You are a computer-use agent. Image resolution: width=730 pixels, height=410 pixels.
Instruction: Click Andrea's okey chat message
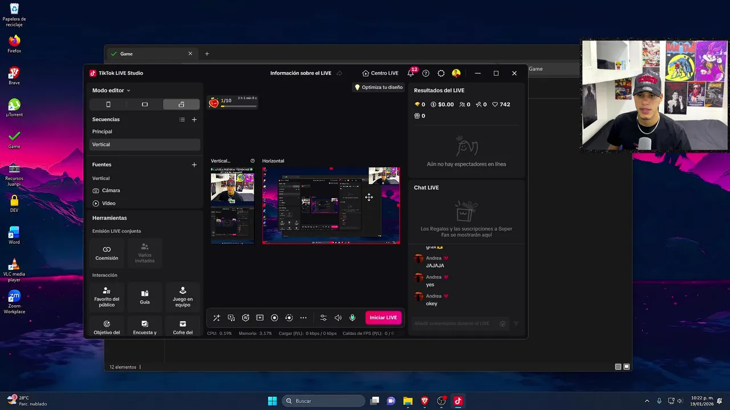(432, 304)
